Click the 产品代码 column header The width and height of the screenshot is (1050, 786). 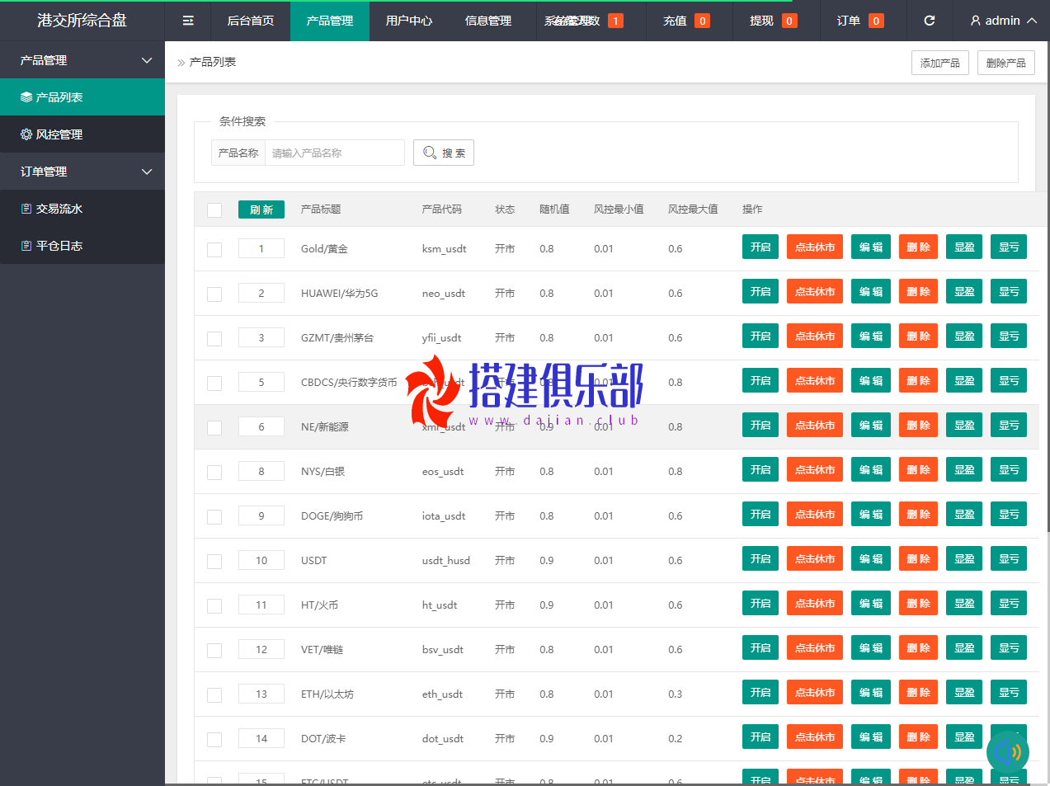pos(441,209)
